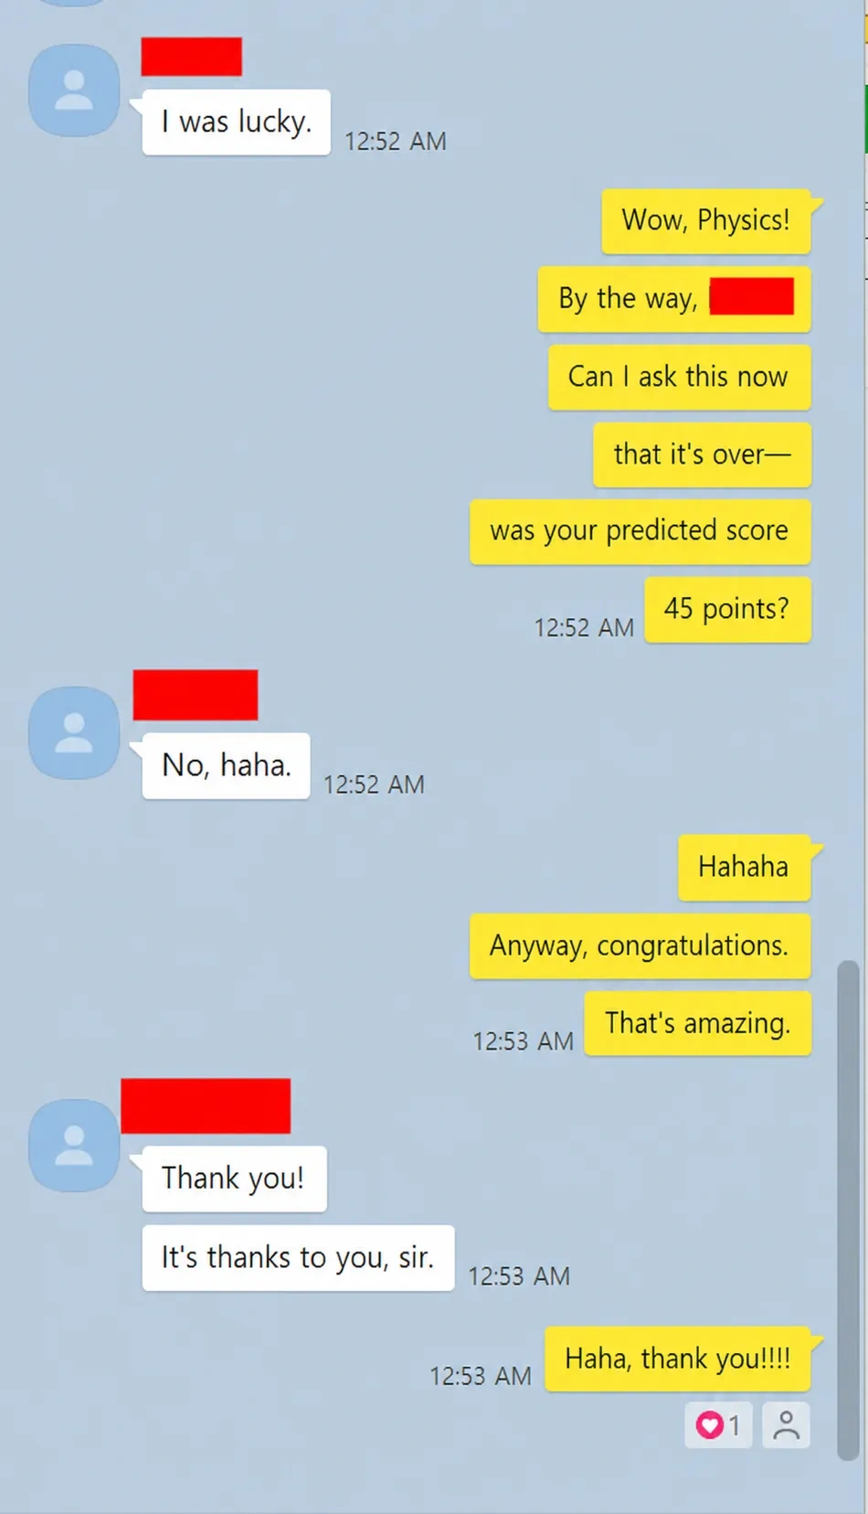Click the 'No, haha.' reply bubble
868x1514 pixels.
click(x=226, y=765)
